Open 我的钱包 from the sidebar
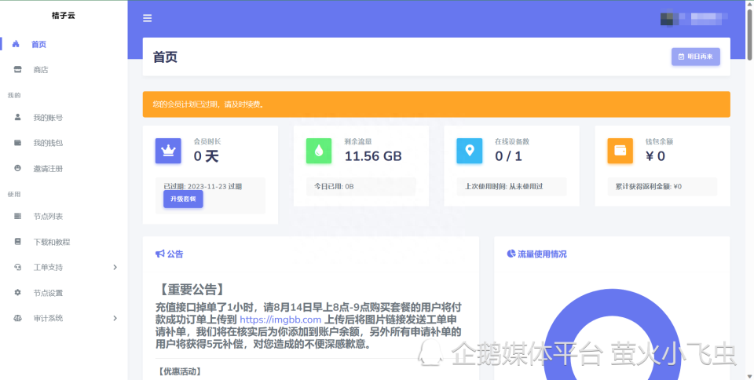Image resolution: width=754 pixels, height=380 pixels. 47,143
